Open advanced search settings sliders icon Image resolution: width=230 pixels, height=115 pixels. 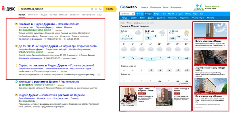[100, 9]
